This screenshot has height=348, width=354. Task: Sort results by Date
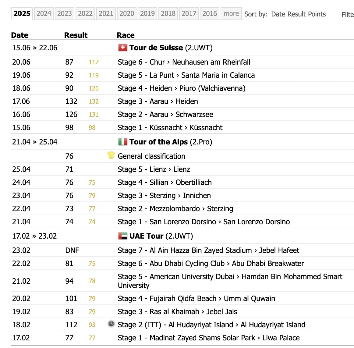(278, 14)
